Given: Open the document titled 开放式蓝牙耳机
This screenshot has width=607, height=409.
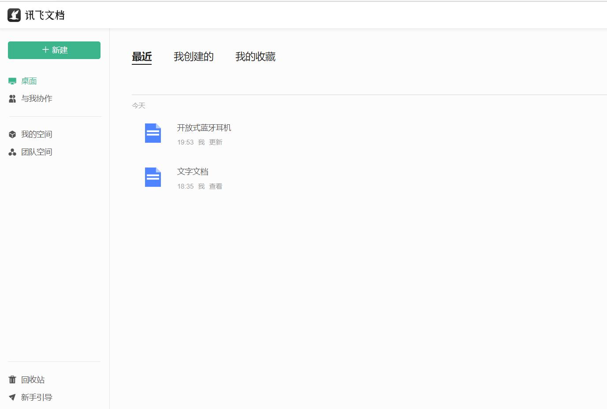Looking at the screenshot, I should [x=204, y=127].
